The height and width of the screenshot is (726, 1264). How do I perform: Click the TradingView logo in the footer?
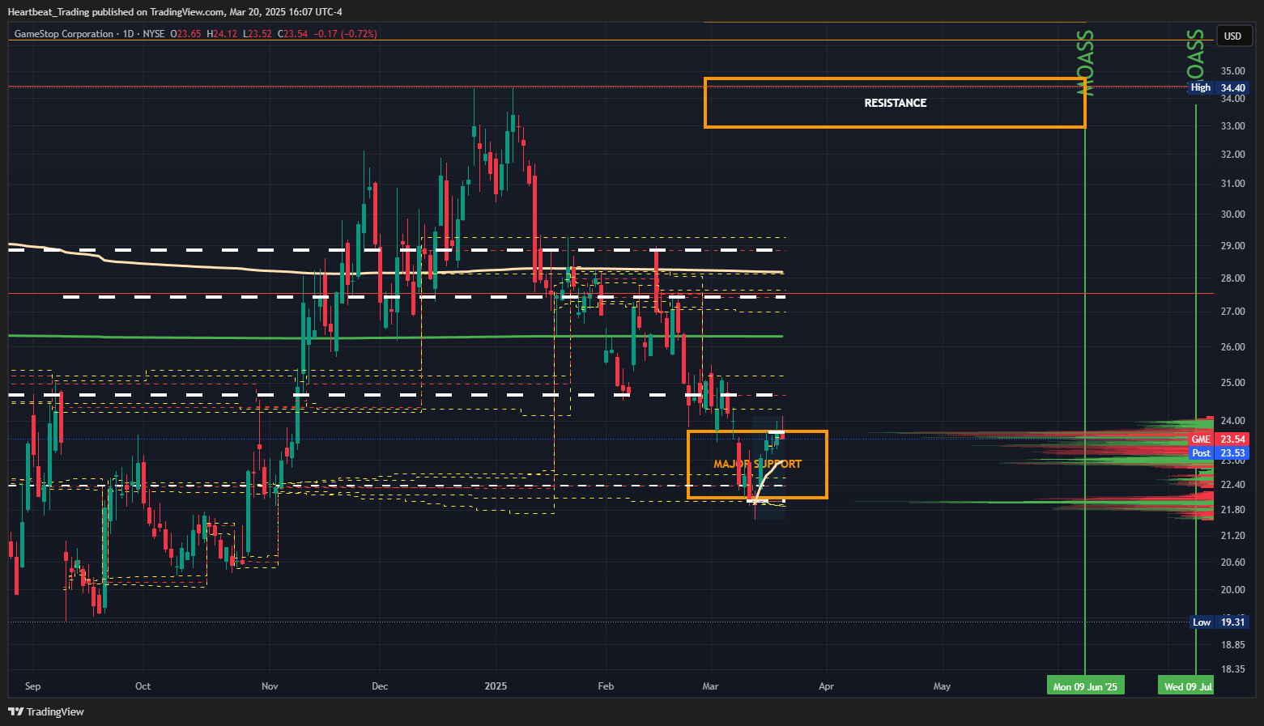coord(46,711)
